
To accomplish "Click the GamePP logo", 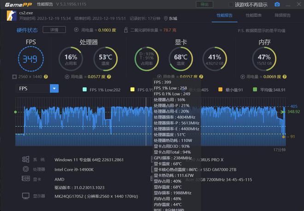I will 18,5.
